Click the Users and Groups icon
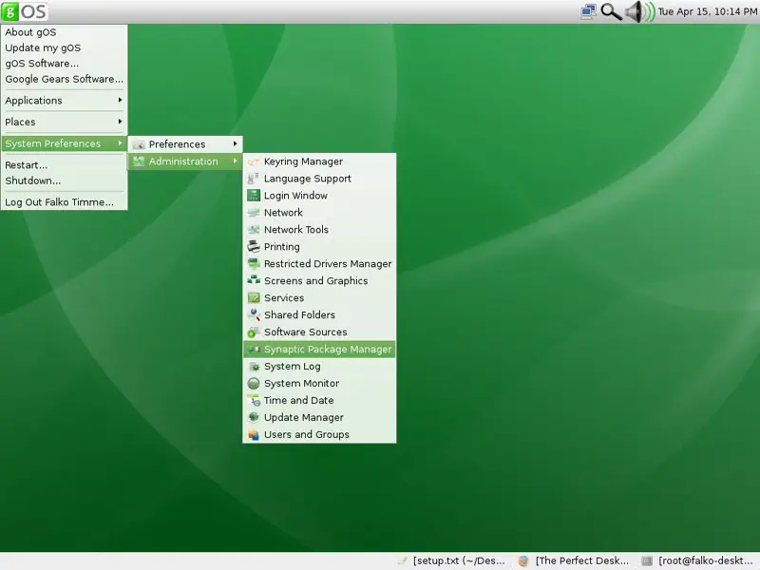Viewport: 760px width, 570px height. click(254, 434)
